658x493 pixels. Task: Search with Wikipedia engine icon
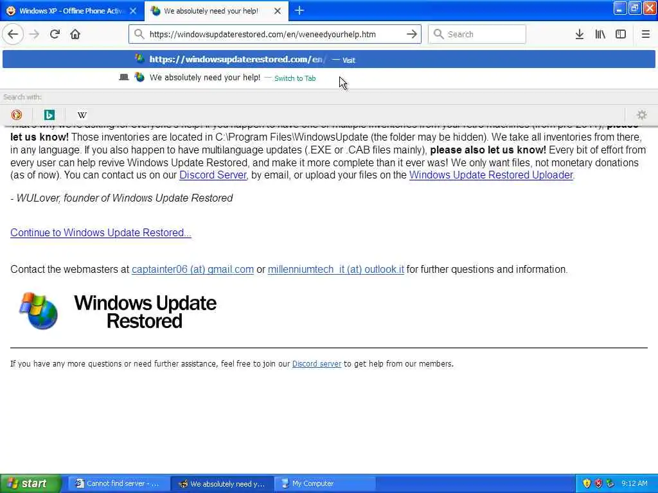click(82, 114)
